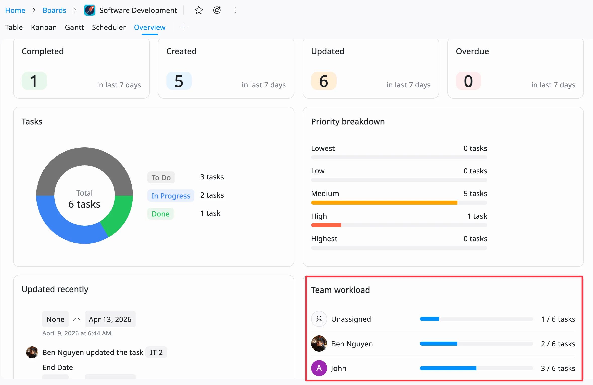Switch to the Kanban view tab
Image resolution: width=593 pixels, height=385 pixels.
(44, 27)
